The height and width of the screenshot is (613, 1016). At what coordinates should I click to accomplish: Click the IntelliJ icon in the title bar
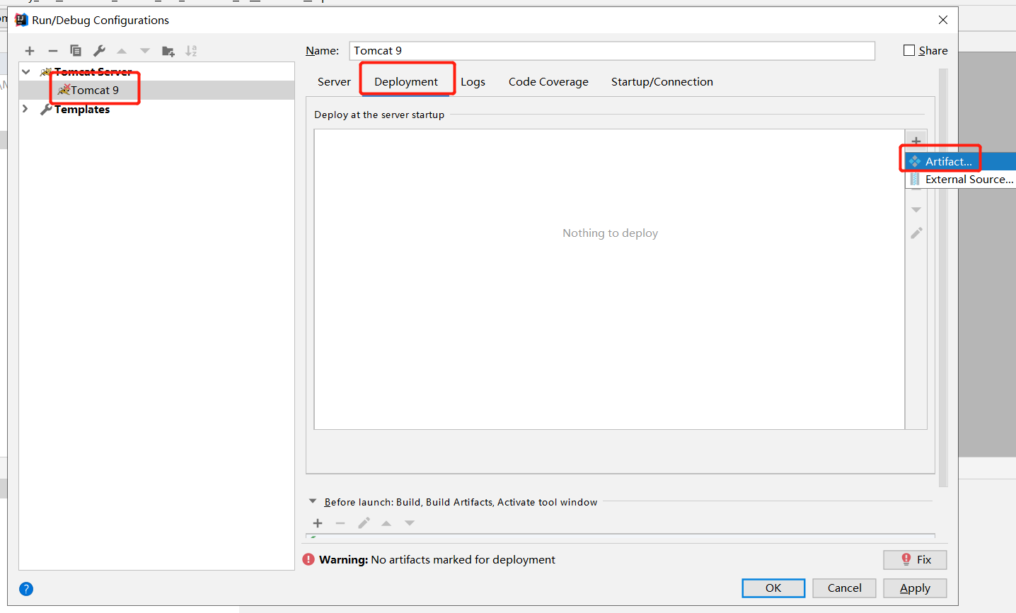pos(21,20)
